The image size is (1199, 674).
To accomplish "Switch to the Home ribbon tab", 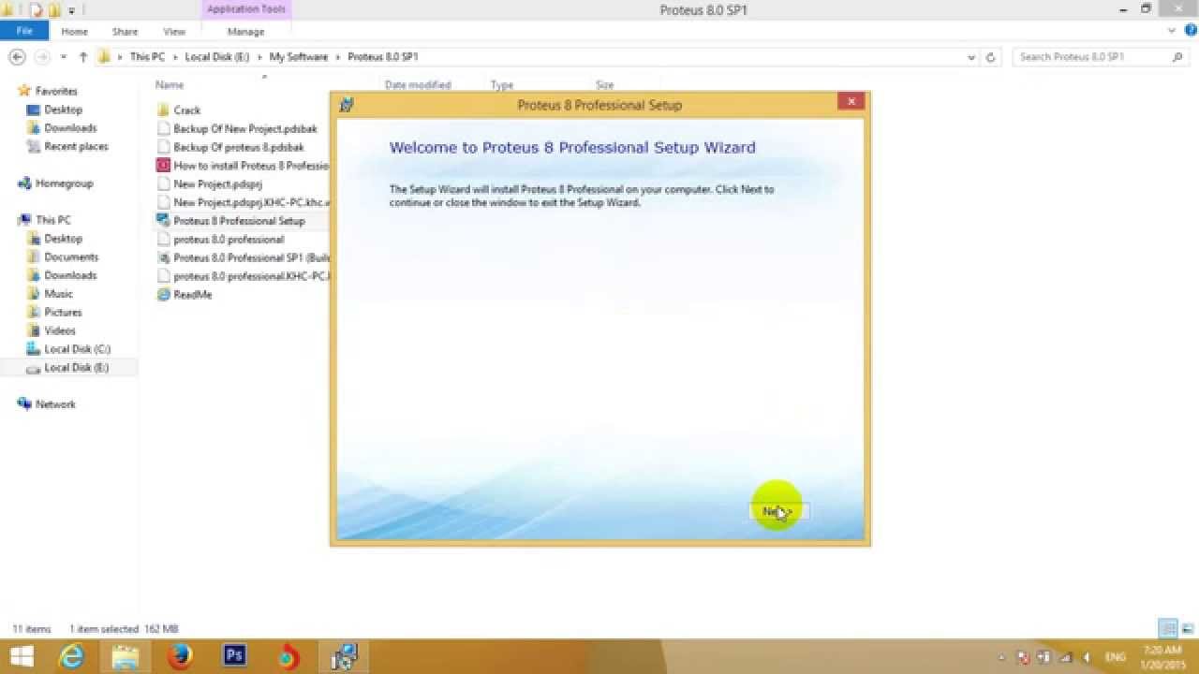I will tap(74, 31).
